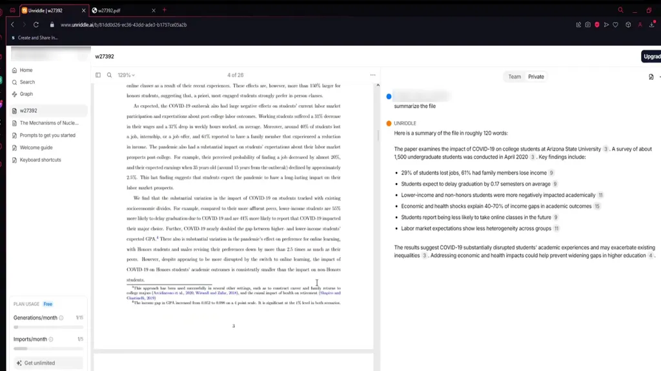Viewport: 661px width, 371px height.
Task: Click the PDF search magnifier icon
Action: 109,75
